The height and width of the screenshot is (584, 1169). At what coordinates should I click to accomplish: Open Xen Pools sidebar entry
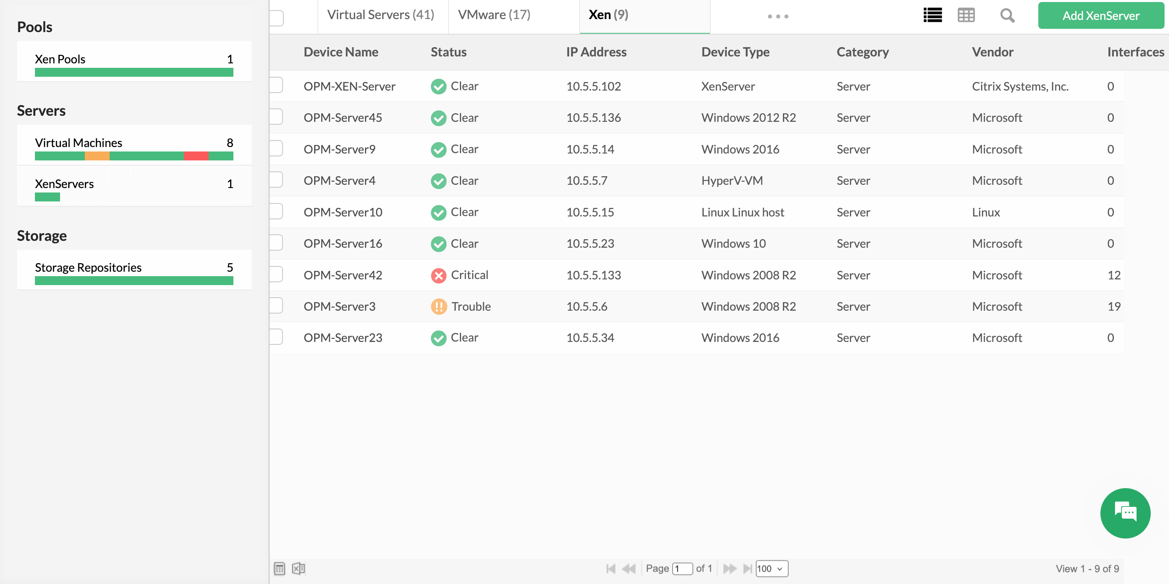point(134,61)
